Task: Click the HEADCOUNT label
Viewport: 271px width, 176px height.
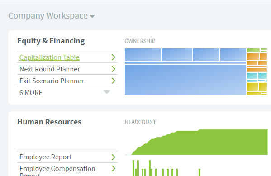Action: click(x=140, y=122)
